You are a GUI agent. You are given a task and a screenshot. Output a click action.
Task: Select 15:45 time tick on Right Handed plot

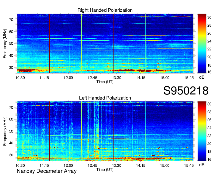click(189, 78)
